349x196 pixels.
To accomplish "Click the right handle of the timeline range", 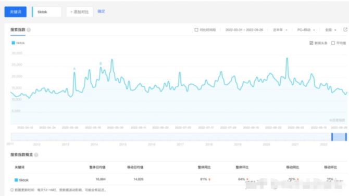I will 346,137.
